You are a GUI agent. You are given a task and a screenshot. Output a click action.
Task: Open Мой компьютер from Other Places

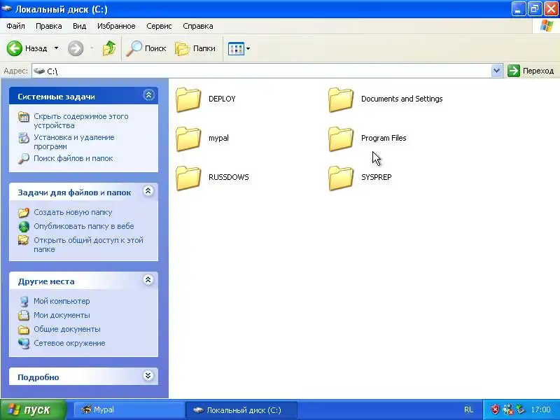(62, 301)
